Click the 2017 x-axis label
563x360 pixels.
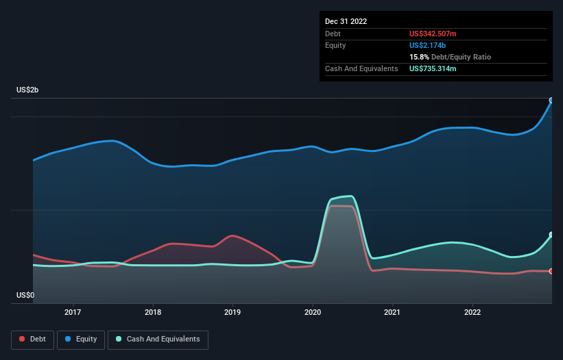[73, 312]
